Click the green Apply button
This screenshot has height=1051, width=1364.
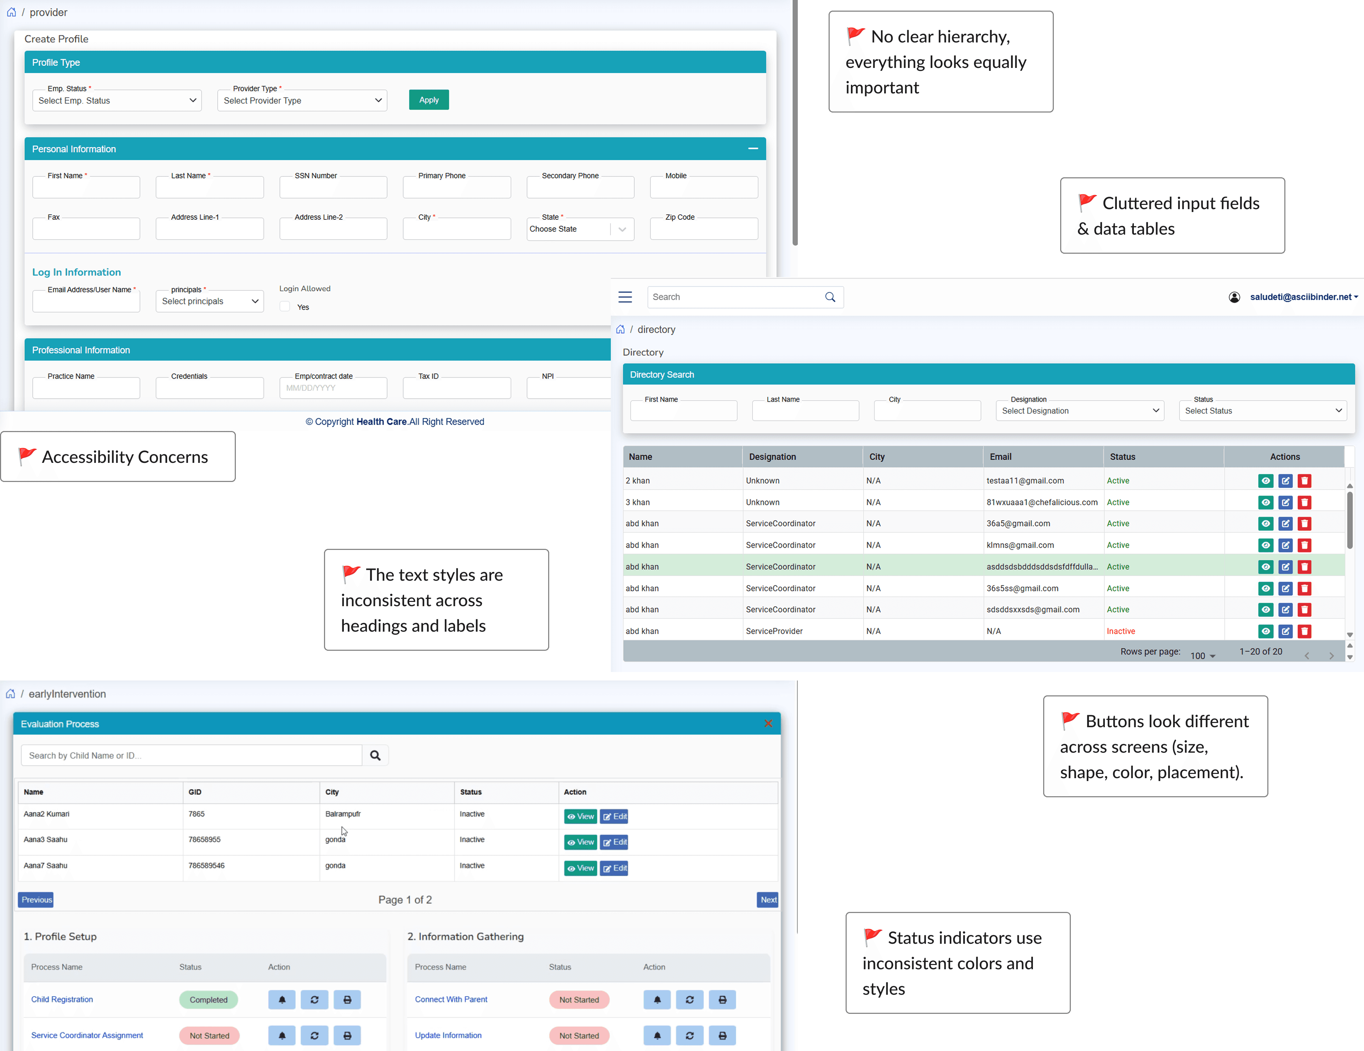click(x=428, y=100)
